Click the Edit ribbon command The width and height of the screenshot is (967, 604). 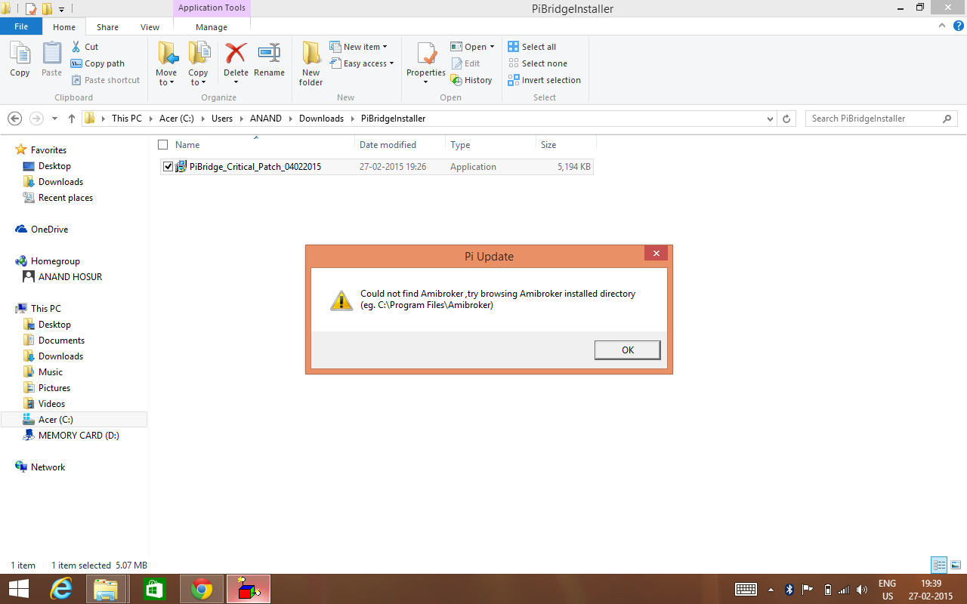tap(466, 63)
